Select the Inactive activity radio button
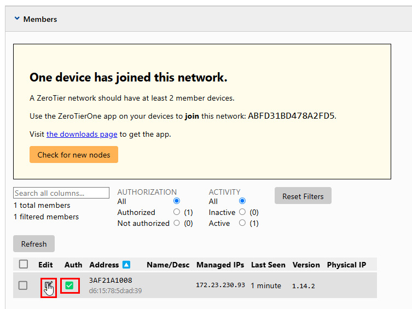 click(x=242, y=212)
